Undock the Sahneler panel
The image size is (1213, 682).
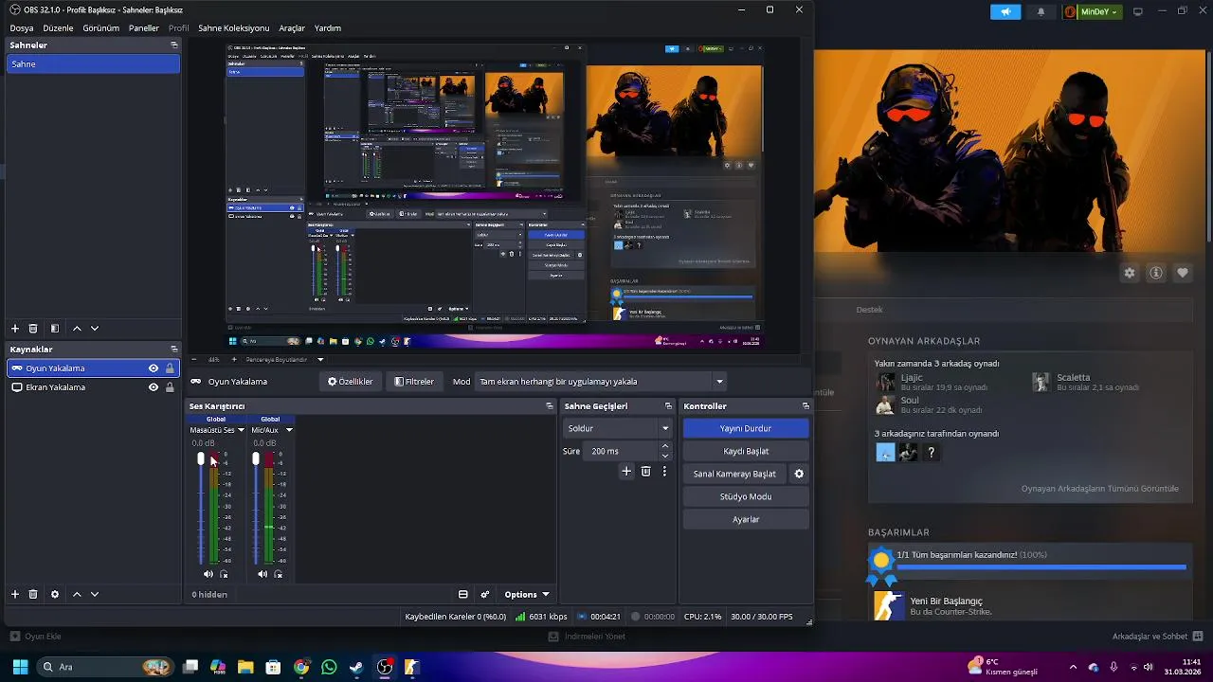click(173, 45)
